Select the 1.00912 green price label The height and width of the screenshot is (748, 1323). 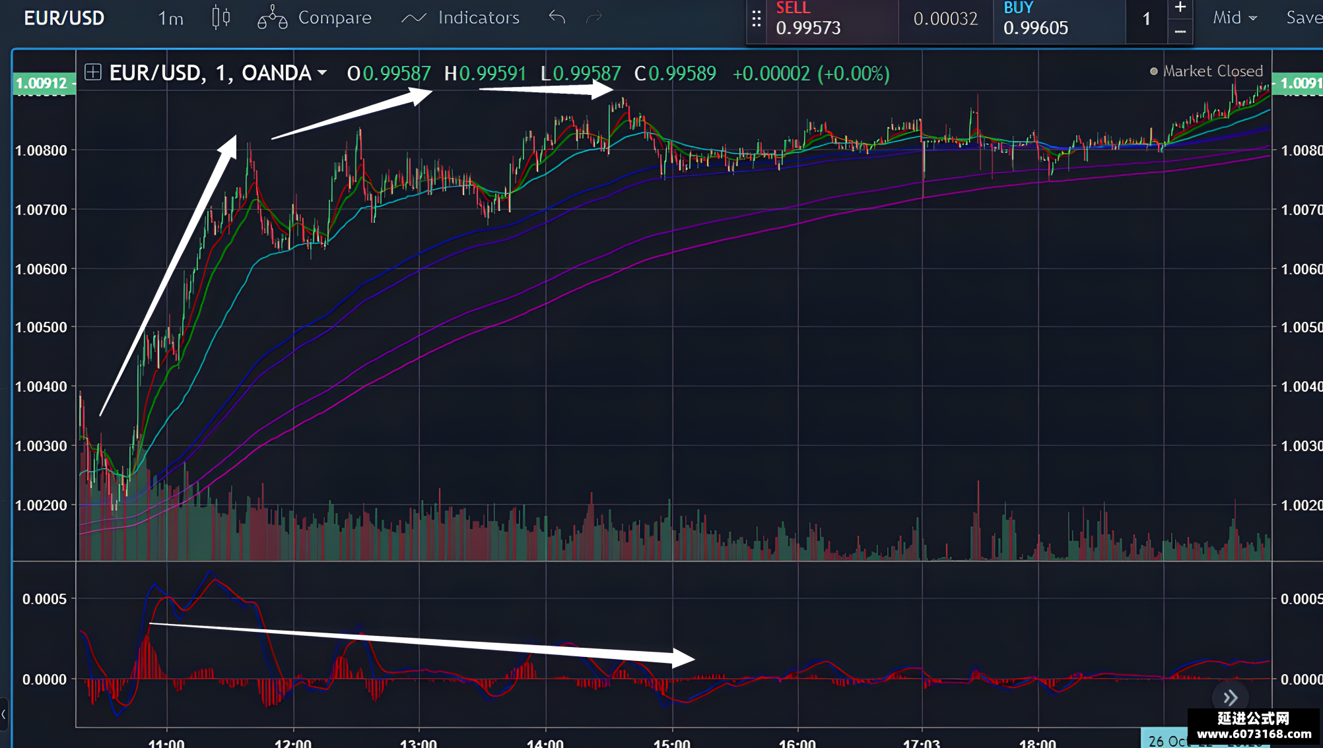pos(42,83)
